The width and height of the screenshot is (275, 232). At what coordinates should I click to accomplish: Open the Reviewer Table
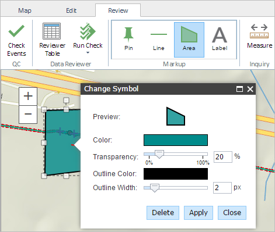point(52,40)
